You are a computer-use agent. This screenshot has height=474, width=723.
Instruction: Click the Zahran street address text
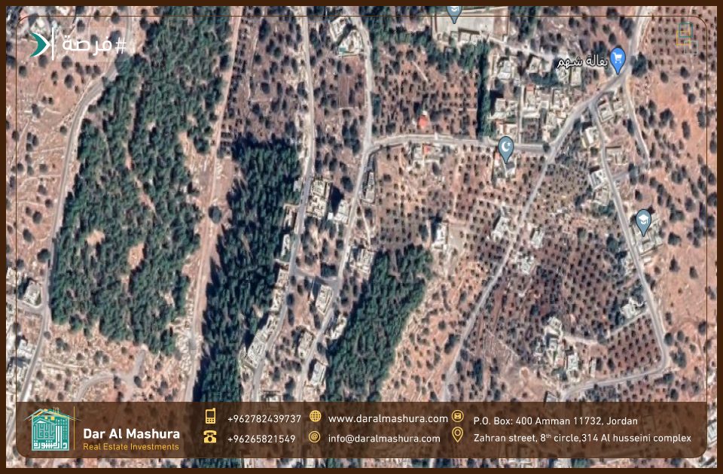582,438
